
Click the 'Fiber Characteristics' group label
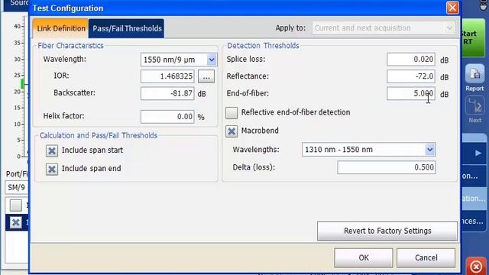pyautogui.click(x=70, y=46)
